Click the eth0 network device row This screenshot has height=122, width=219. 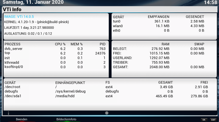pos(159,30)
